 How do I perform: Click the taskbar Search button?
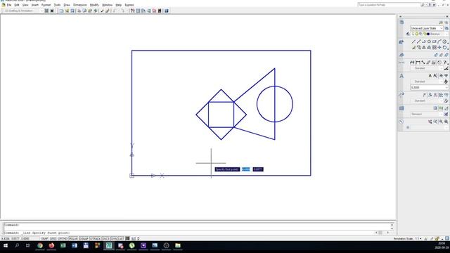point(17,245)
